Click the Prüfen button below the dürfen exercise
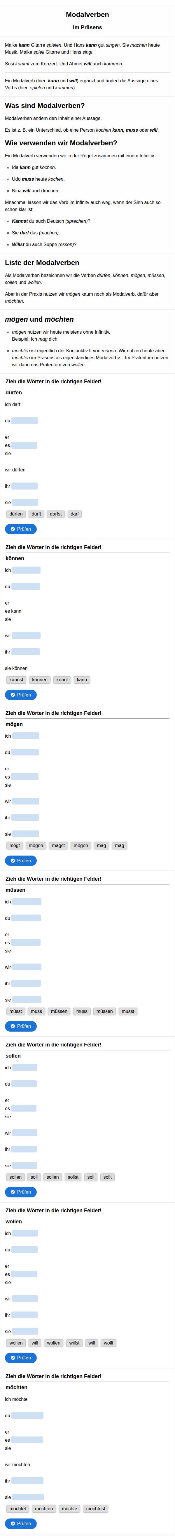 21,529
